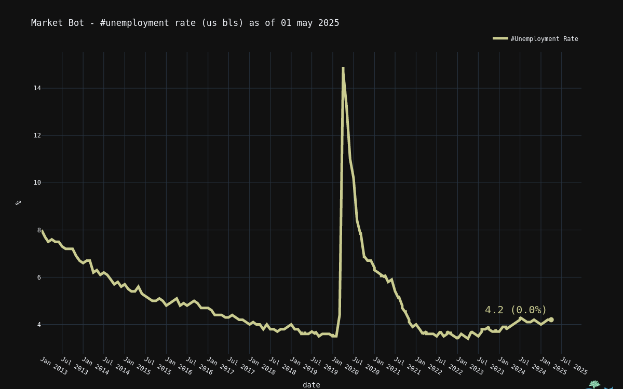The image size is (623, 389).
Task: Click the % y-axis title
Action: point(18,203)
